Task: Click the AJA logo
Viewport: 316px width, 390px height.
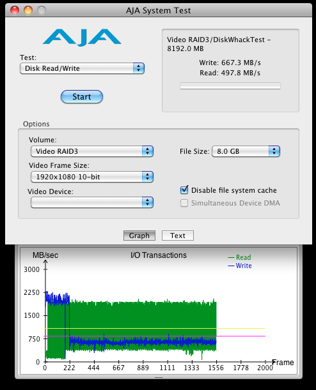Action: pyautogui.click(x=82, y=37)
